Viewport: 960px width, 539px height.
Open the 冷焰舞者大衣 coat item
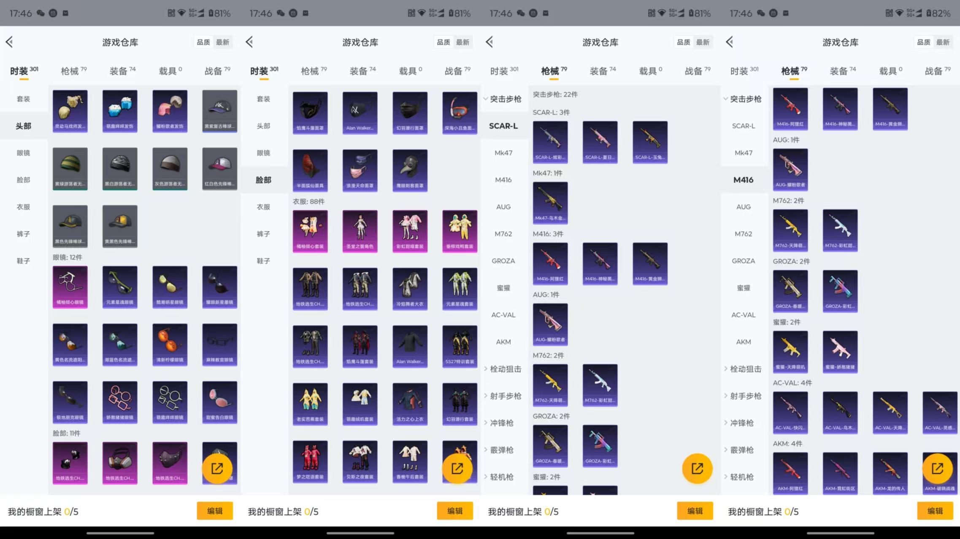coord(410,289)
